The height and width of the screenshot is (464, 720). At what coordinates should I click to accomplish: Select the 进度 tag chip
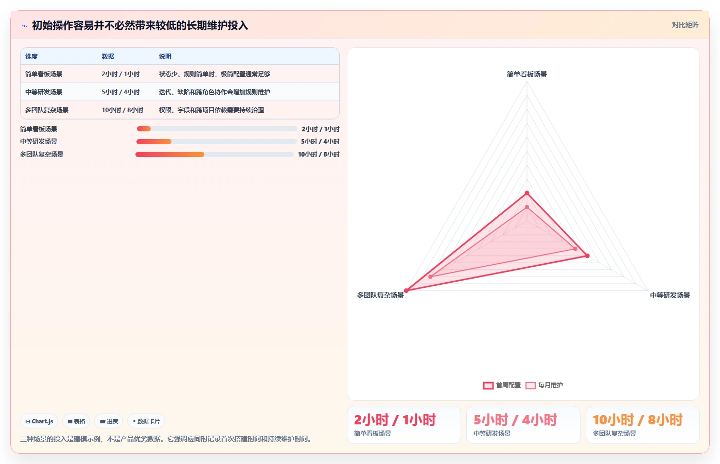pyautogui.click(x=109, y=421)
